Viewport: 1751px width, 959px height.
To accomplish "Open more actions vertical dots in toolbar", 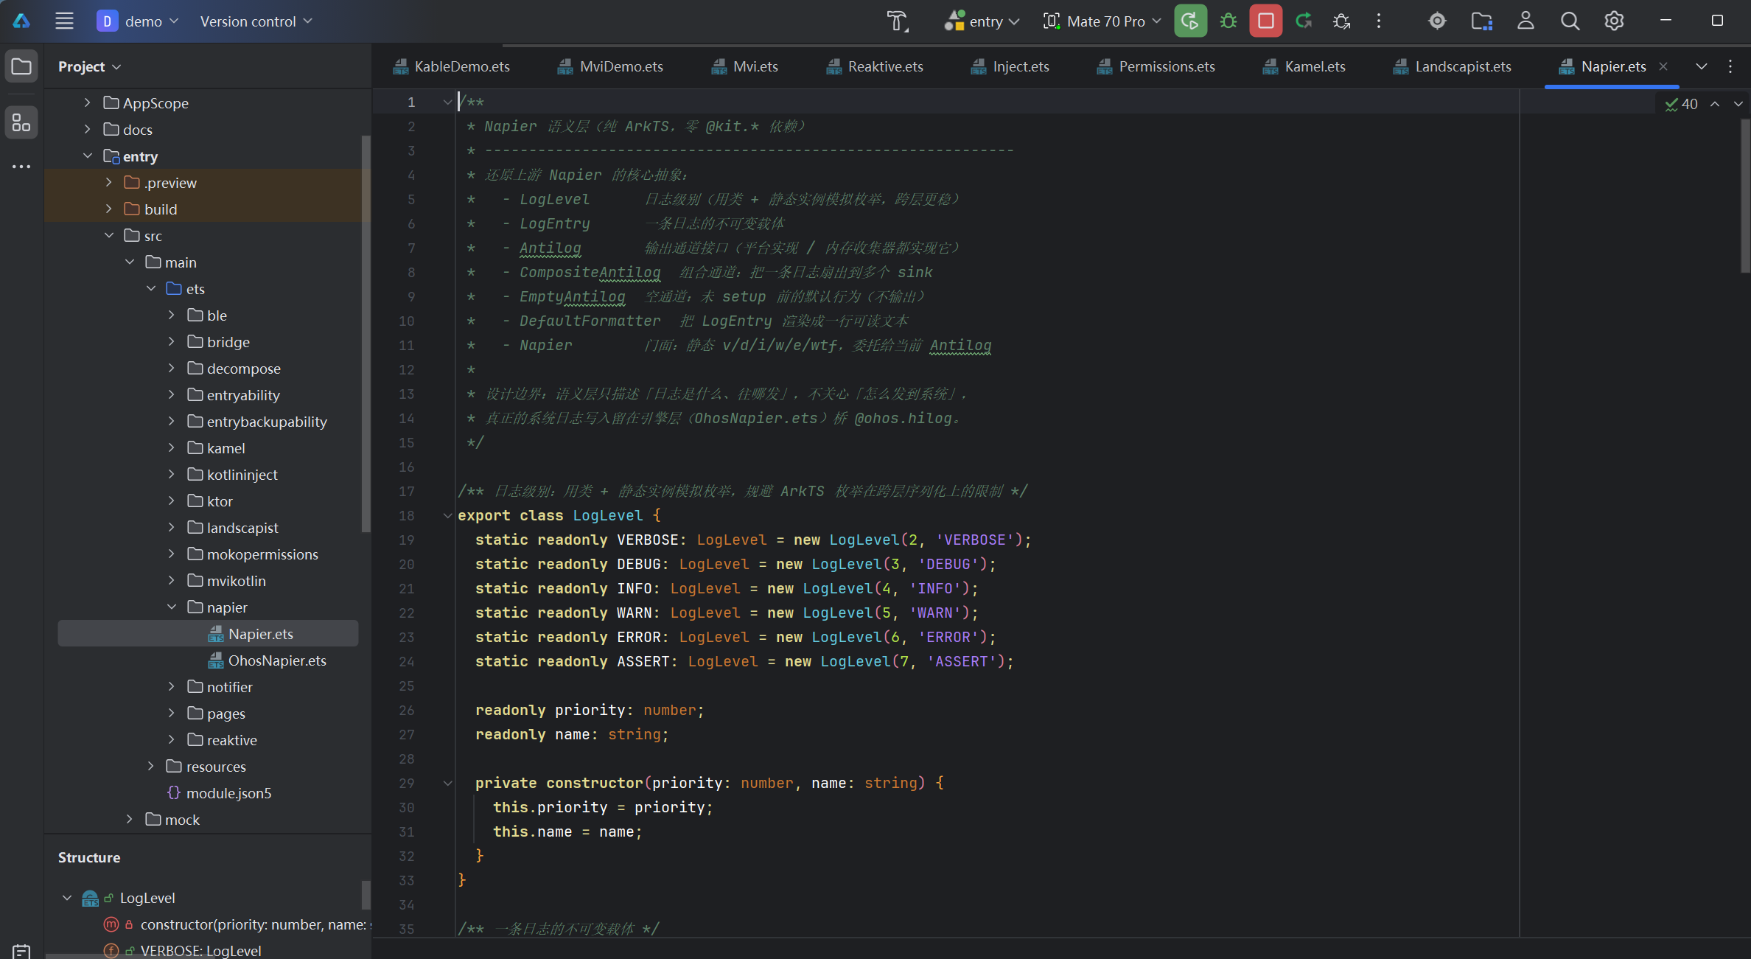I will (x=1379, y=21).
